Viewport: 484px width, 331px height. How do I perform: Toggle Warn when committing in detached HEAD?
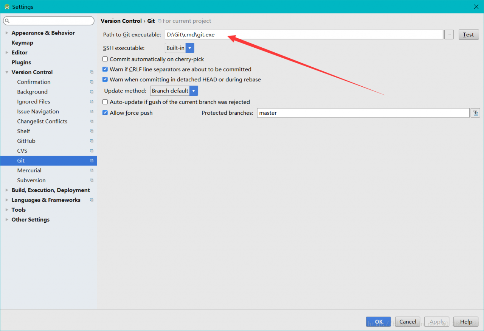pyautogui.click(x=105, y=80)
